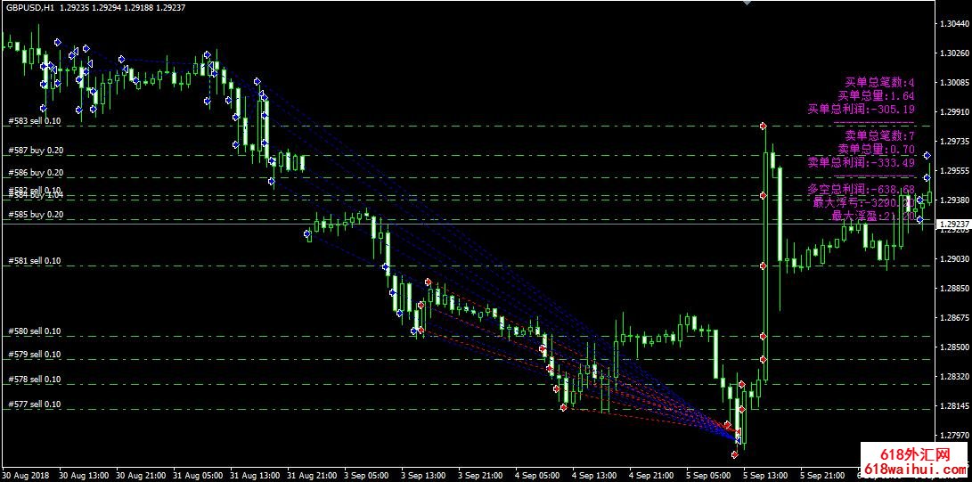Click price scale value 1.28145
972x482 pixels.
coord(955,405)
